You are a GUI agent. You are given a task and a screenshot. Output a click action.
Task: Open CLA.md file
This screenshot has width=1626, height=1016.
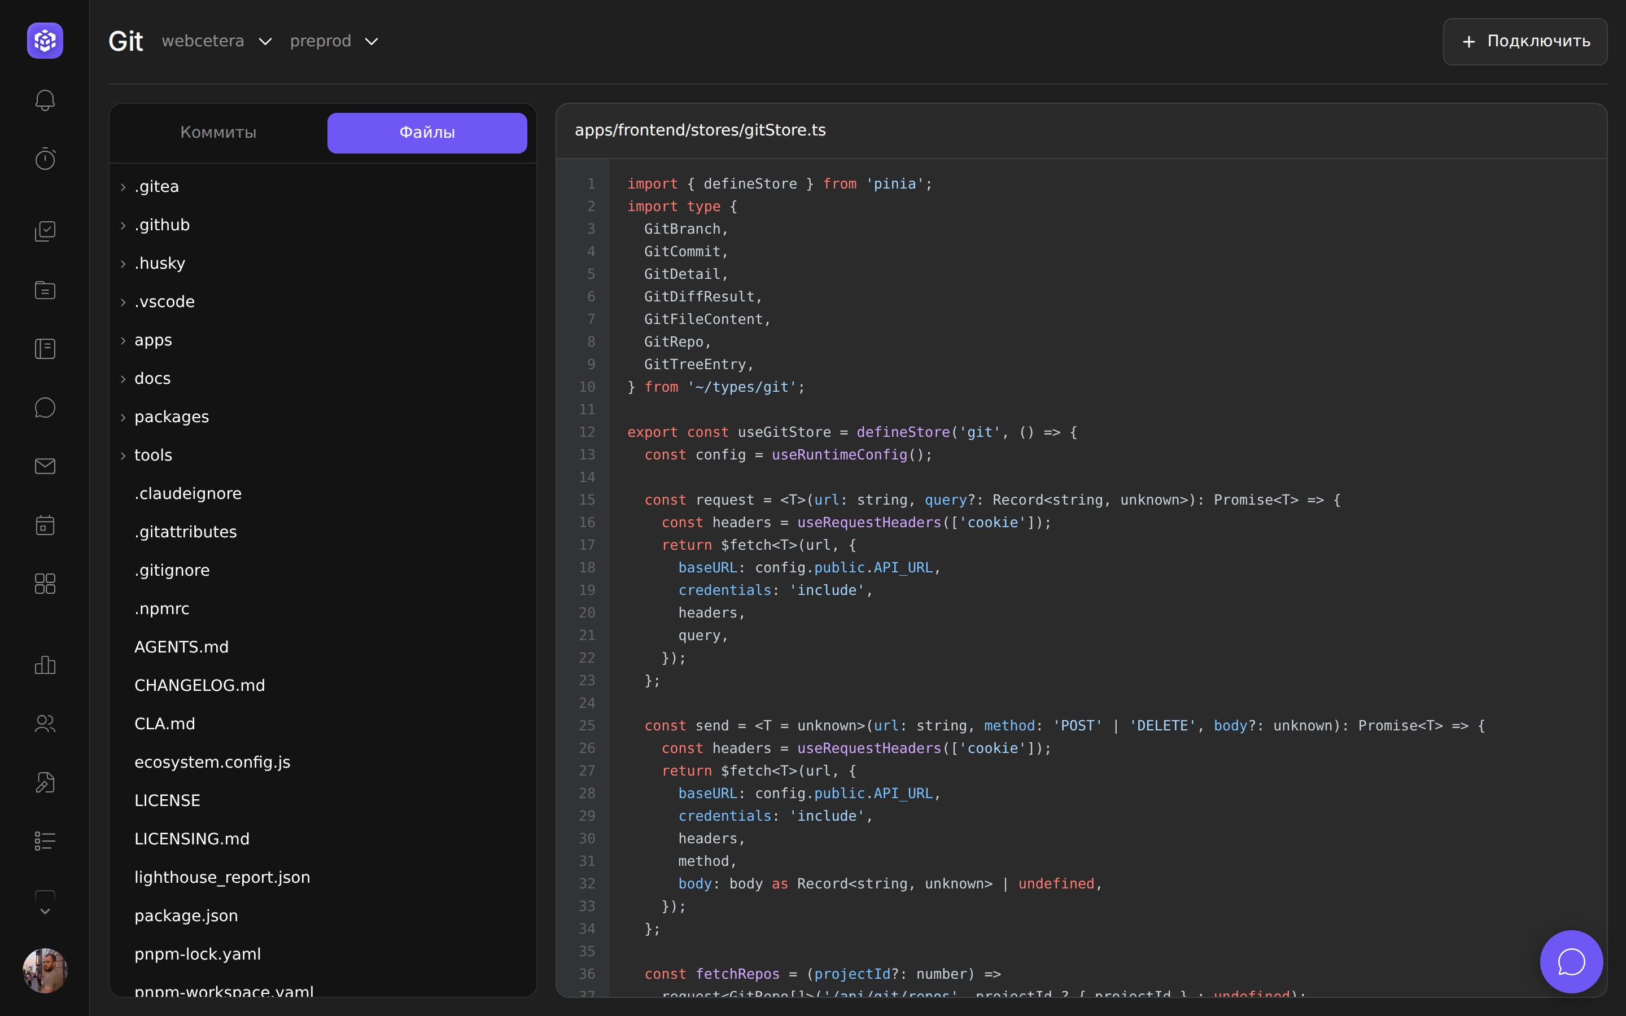(x=322, y=724)
